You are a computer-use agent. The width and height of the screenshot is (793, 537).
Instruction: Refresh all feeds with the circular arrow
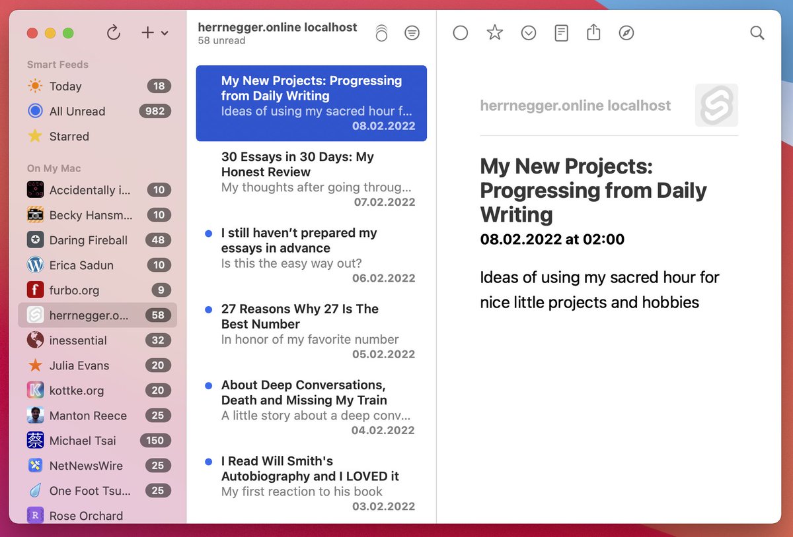point(114,32)
